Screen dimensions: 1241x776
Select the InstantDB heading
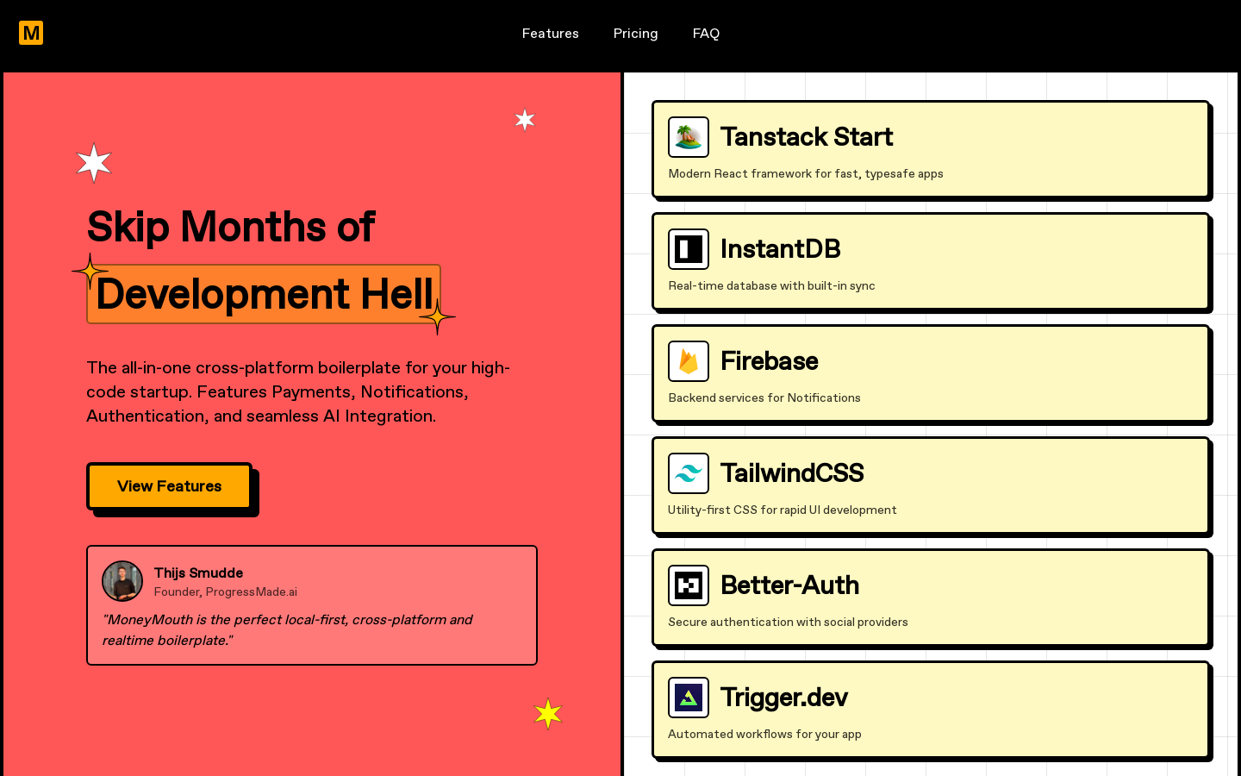point(781,249)
